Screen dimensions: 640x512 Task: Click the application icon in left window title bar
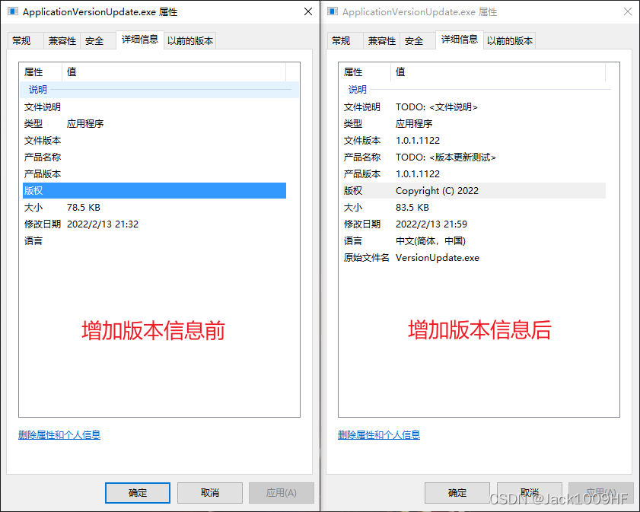(x=13, y=11)
